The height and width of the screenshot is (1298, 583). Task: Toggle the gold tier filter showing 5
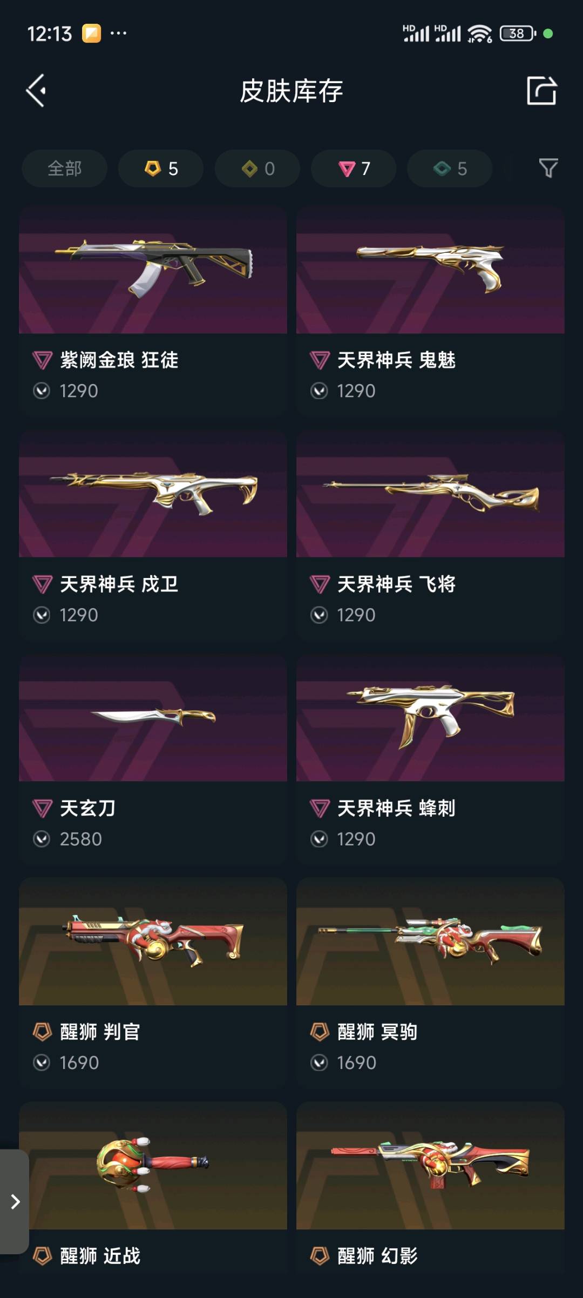pyautogui.click(x=161, y=169)
